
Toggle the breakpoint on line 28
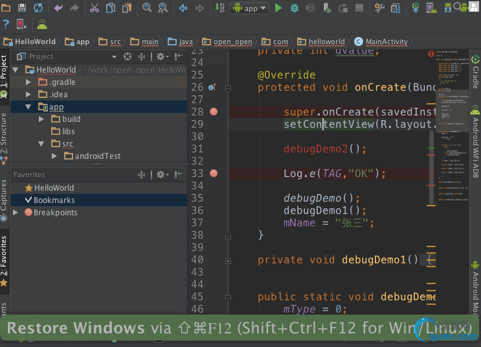pos(214,112)
